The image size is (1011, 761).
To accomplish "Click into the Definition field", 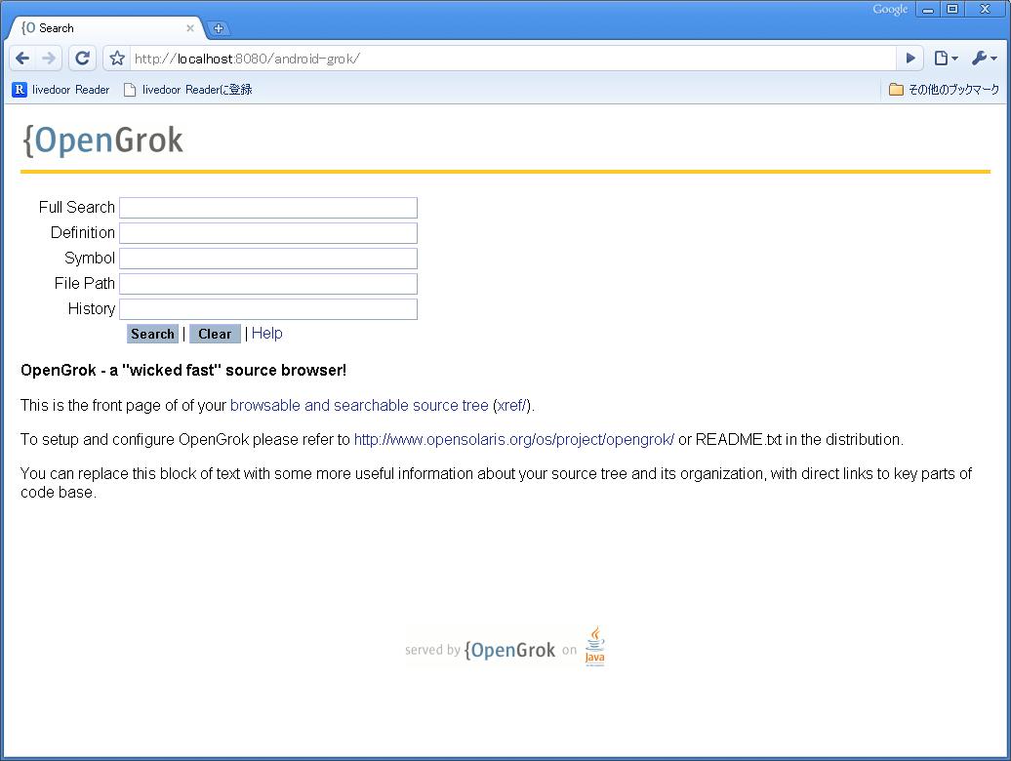I will [x=268, y=233].
